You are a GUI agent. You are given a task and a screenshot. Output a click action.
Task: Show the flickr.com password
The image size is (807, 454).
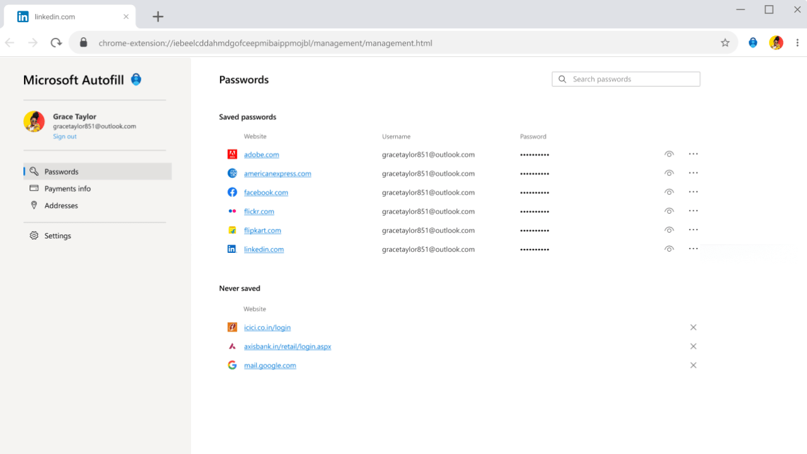(x=669, y=211)
